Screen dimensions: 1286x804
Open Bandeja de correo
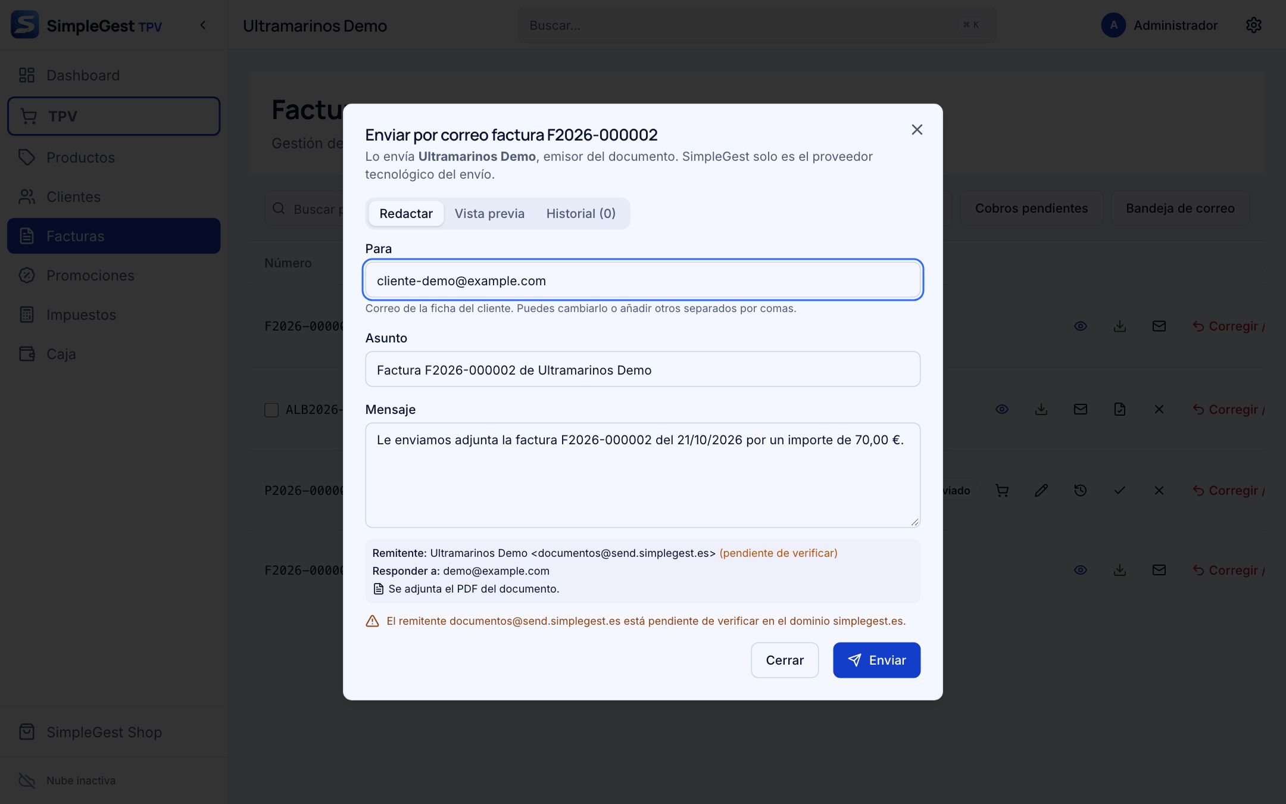(x=1180, y=208)
